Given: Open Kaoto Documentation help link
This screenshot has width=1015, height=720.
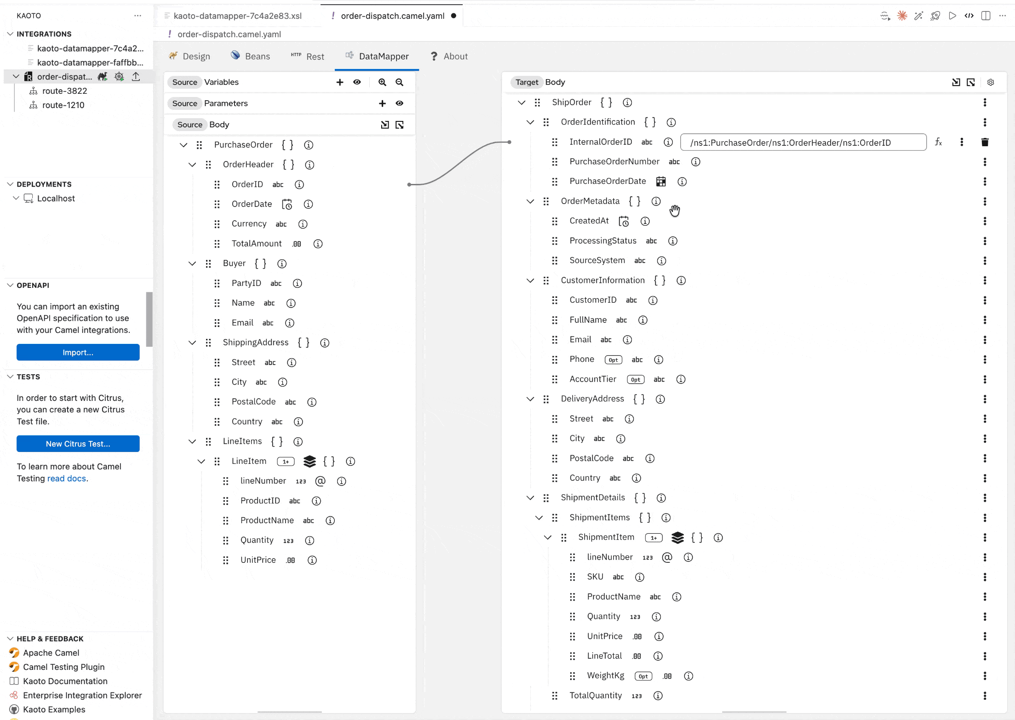Looking at the screenshot, I should pyautogui.click(x=65, y=681).
